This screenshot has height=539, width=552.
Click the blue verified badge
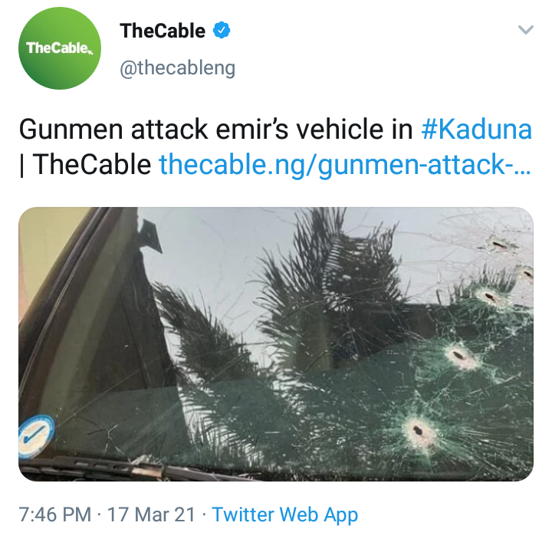[x=222, y=31]
